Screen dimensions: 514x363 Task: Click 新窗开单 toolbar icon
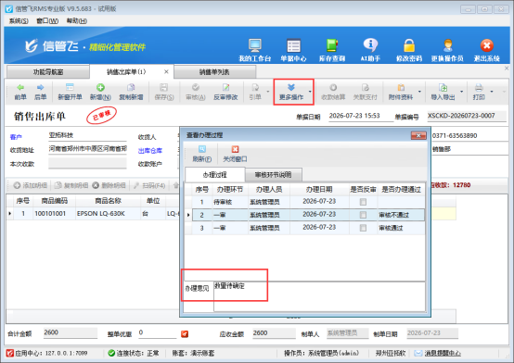70,92
